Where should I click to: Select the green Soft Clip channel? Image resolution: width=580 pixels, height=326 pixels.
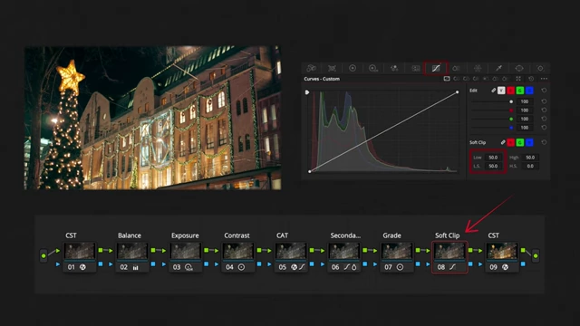520,142
